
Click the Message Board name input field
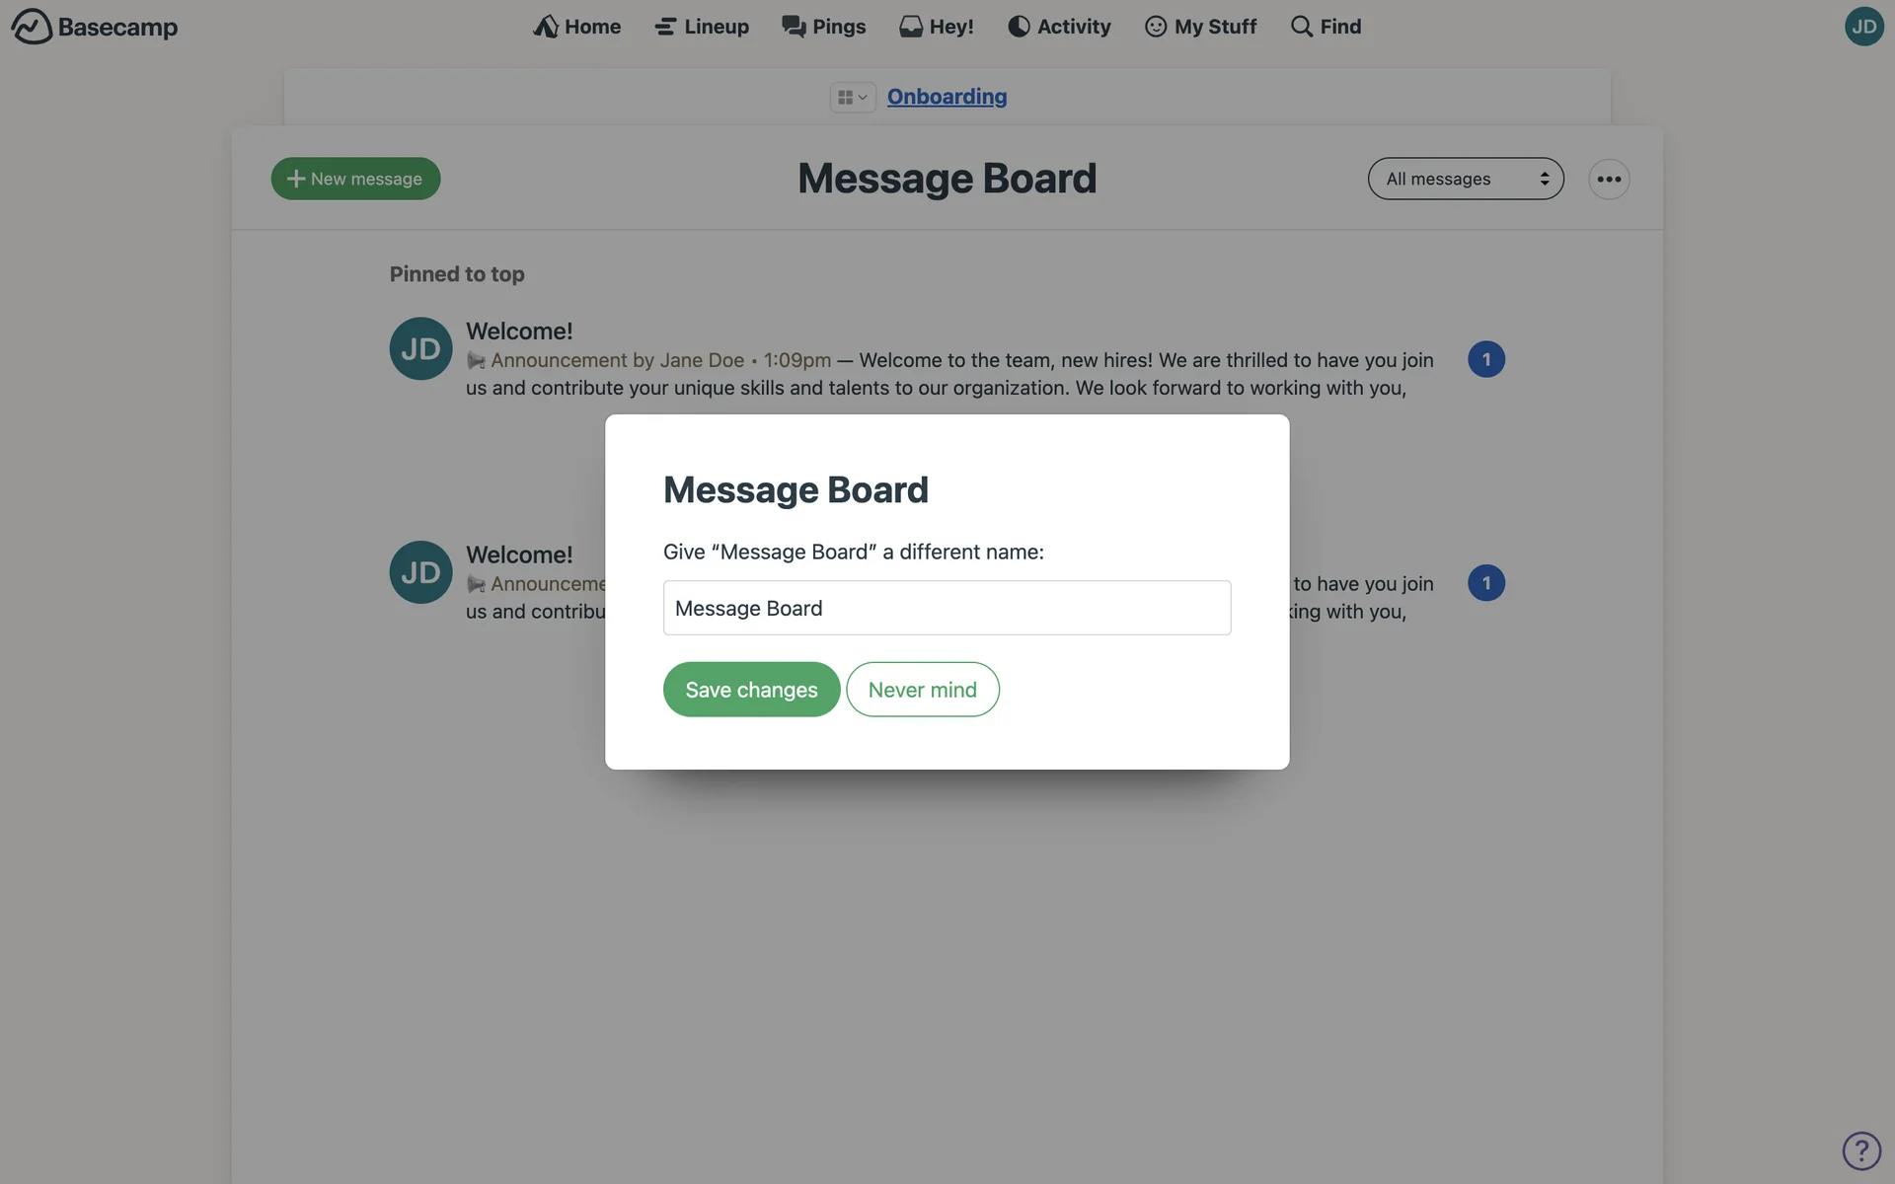point(947,608)
